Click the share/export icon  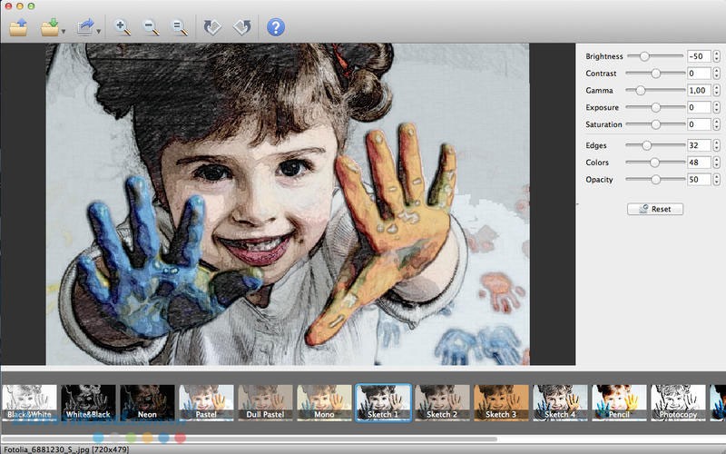point(85,27)
